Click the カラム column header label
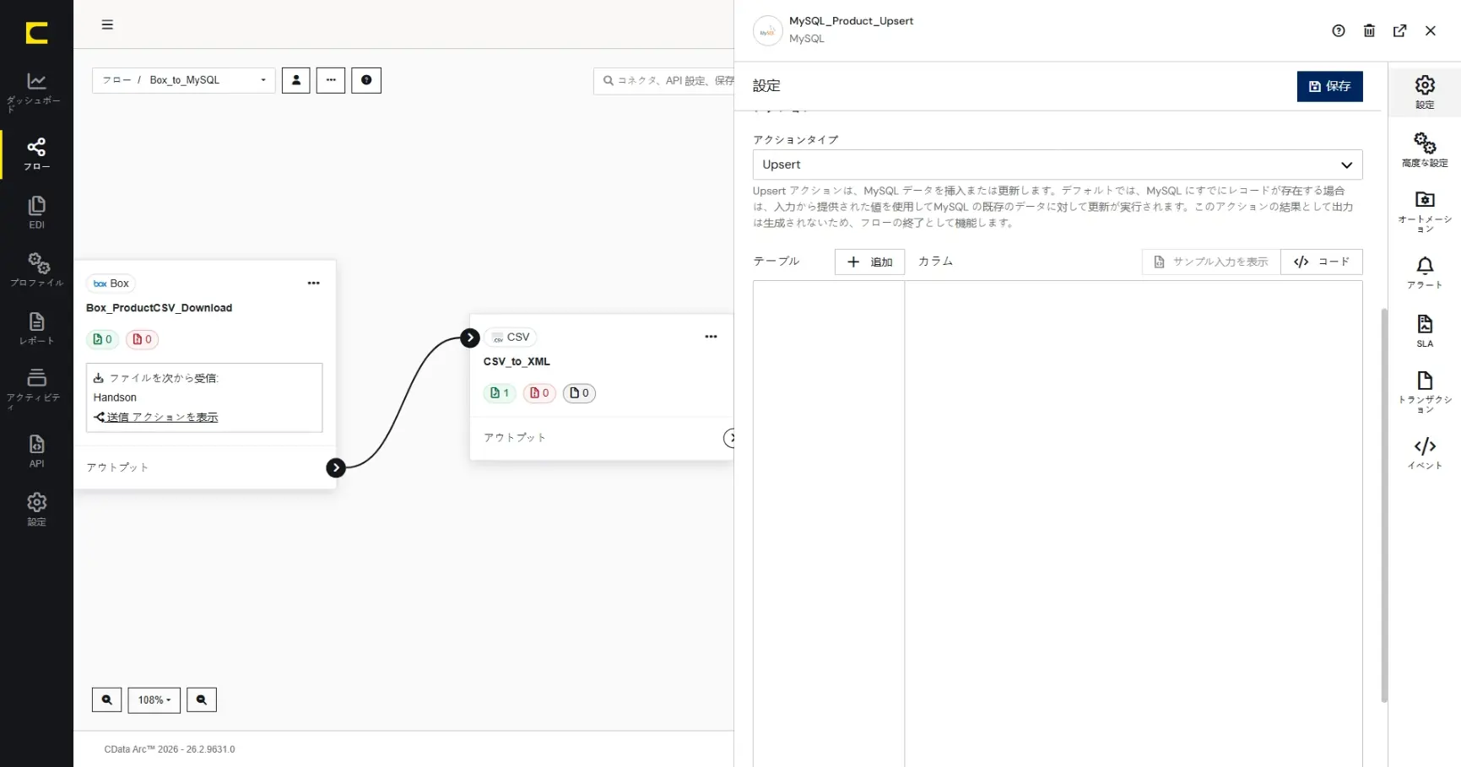Screen dimensions: 1461x767 pyautogui.click(x=935, y=262)
